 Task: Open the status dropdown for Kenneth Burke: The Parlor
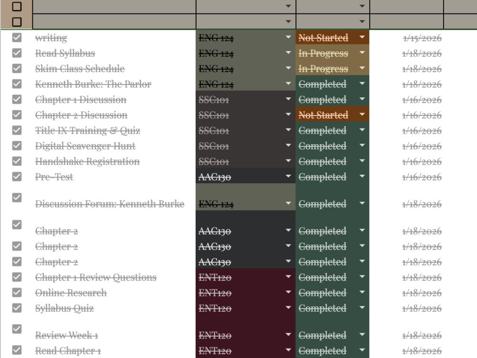coord(362,84)
